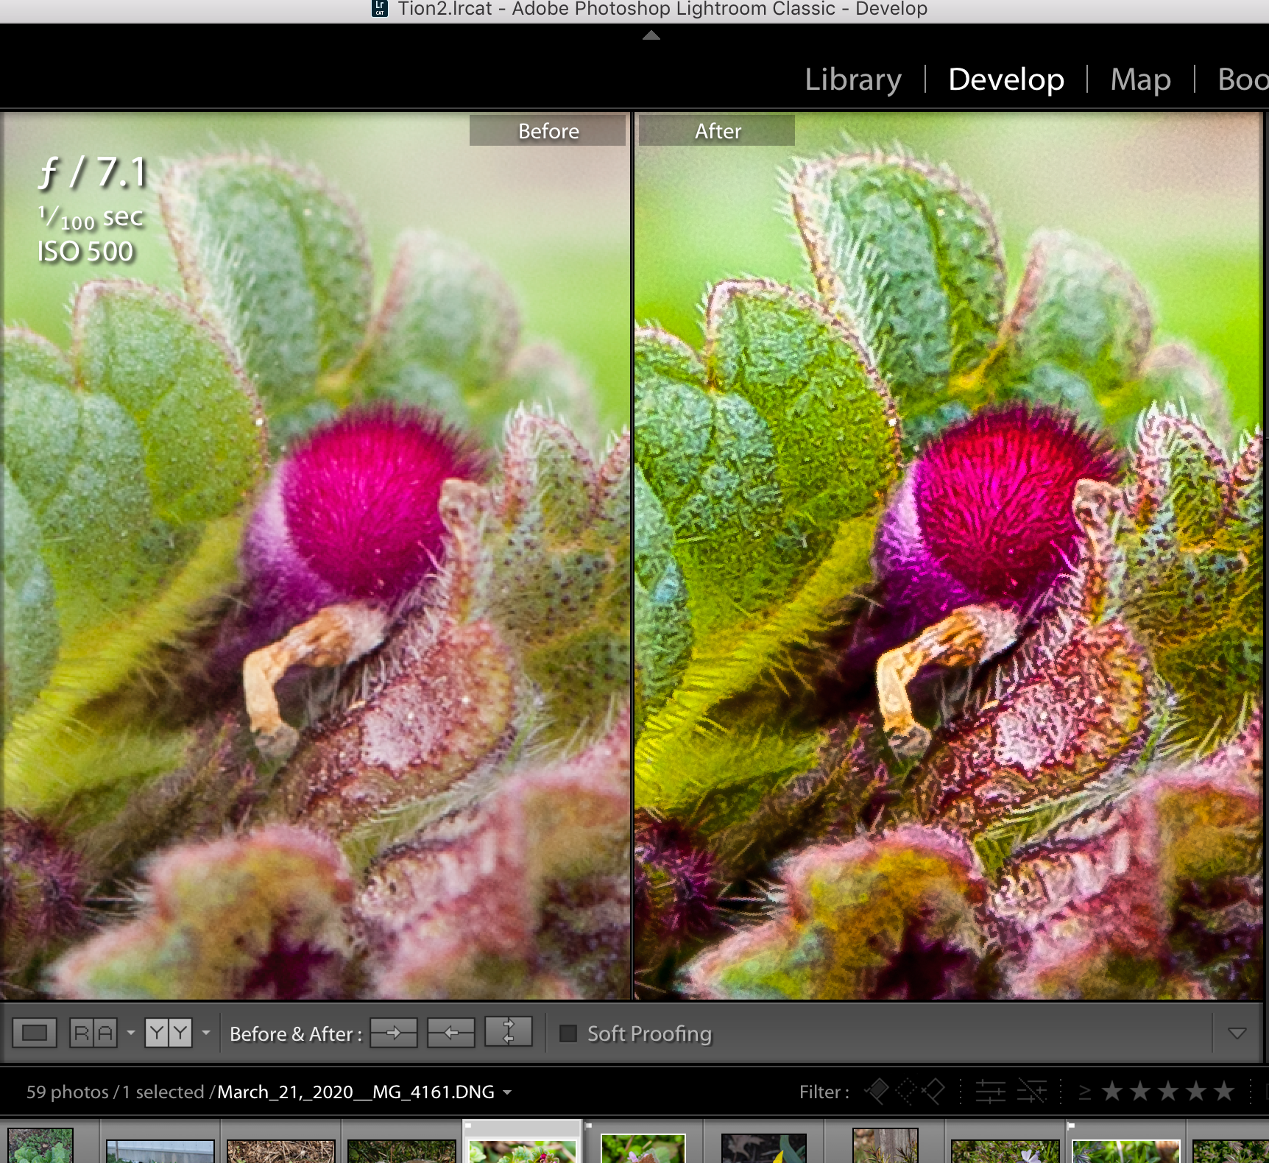Select selected pink flower filmstrip thumbnail

(x=523, y=1151)
